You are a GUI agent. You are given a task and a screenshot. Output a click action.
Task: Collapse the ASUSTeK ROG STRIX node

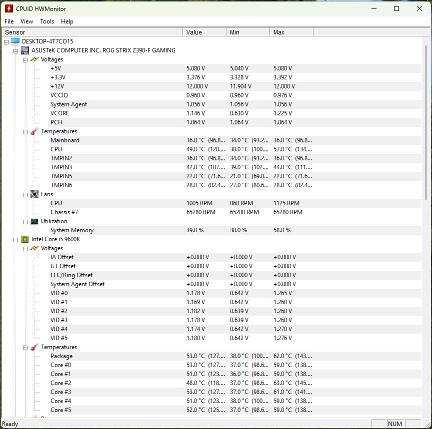coord(15,51)
